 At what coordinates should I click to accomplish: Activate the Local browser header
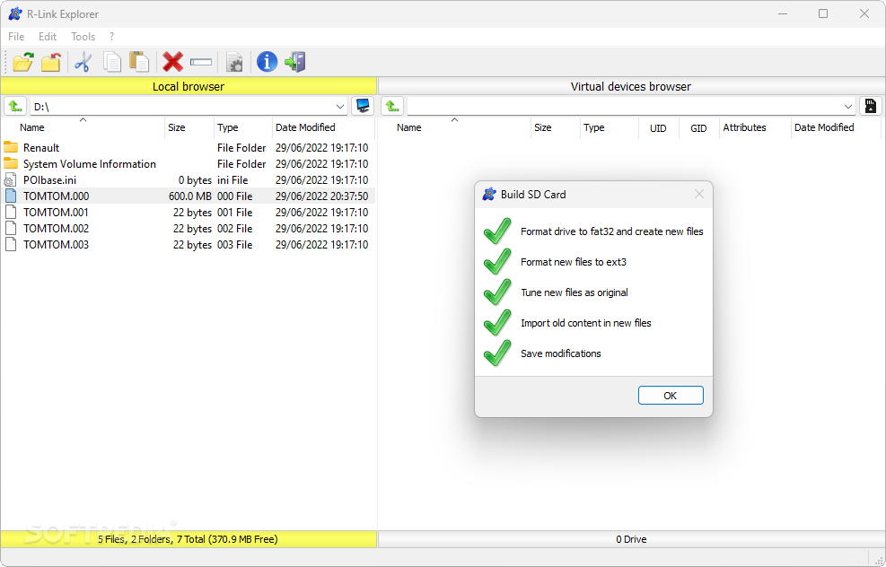pyautogui.click(x=189, y=86)
